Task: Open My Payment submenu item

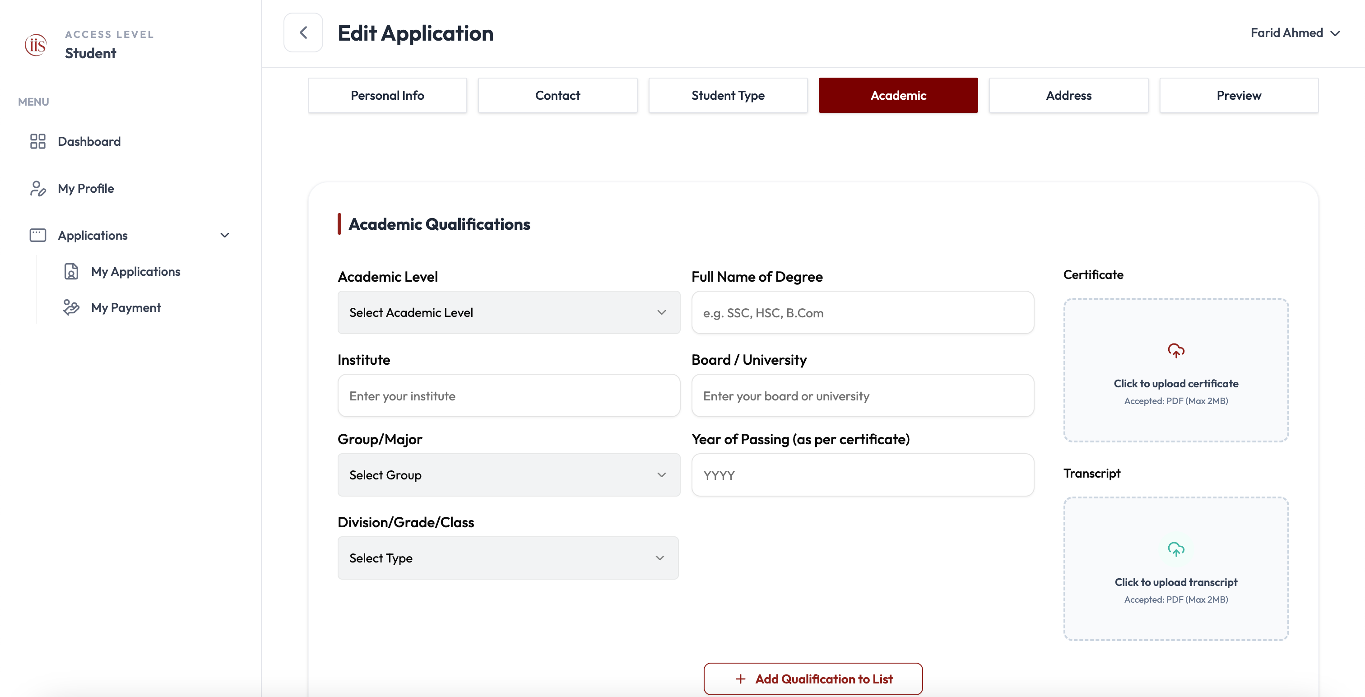Action: (x=125, y=307)
